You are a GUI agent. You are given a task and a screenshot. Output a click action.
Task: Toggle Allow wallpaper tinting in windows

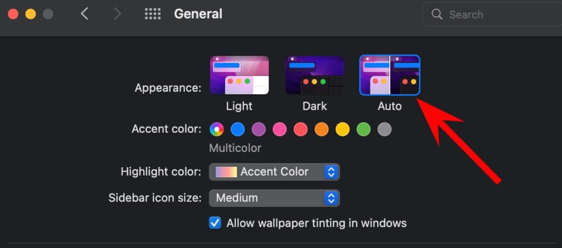click(x=215, y=223)
